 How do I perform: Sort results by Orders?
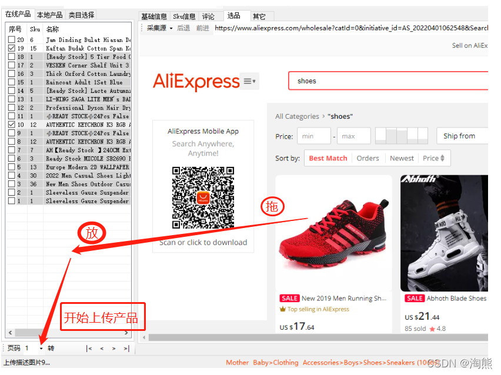[x=368, y=158]
